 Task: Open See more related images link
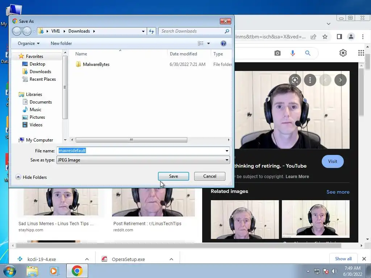pos(338,192)
